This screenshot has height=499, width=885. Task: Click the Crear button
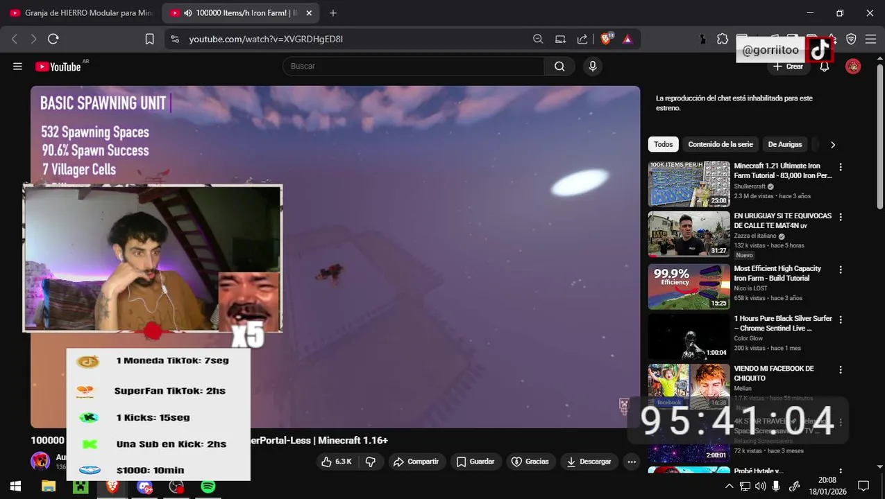tap(789, 67)
